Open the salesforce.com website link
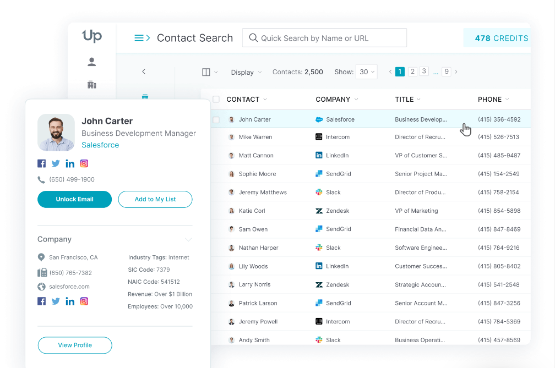The image size is (555, 368). 69,287
